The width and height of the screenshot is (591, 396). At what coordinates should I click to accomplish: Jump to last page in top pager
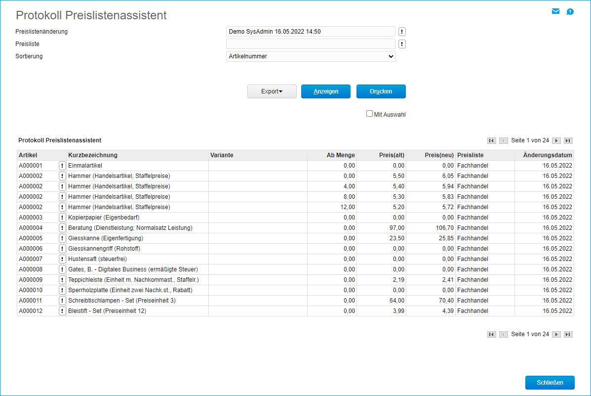pyautogui.click(x=568, y=140)
